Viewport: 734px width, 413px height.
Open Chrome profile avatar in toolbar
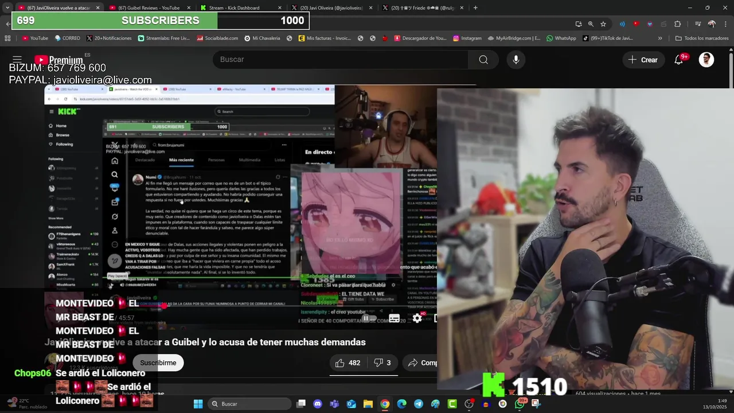pos(712,24)
